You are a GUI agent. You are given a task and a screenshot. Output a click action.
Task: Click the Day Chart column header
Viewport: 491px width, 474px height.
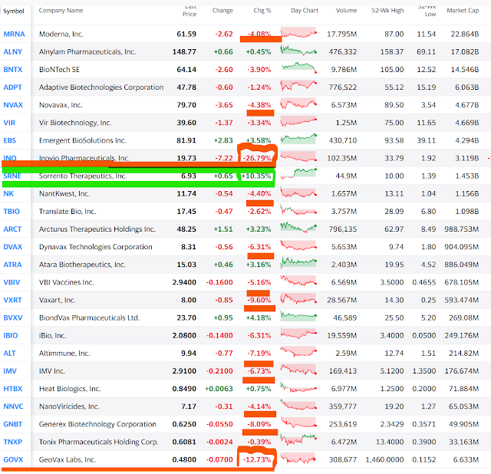[x=305, y=10]
